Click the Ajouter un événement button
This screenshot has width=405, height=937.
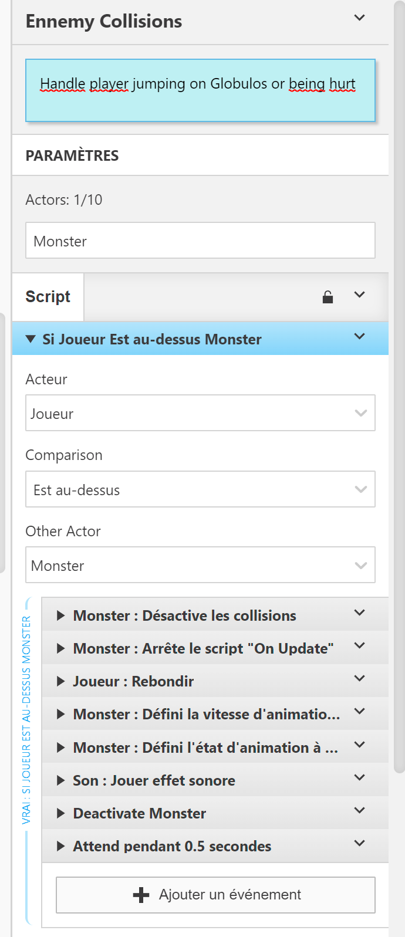(215, 895)
